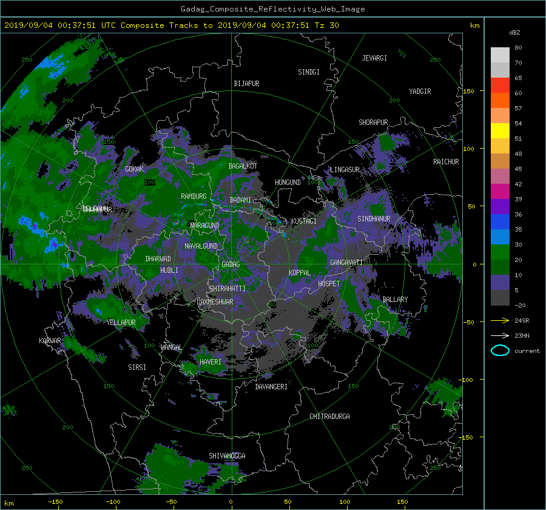
Task: Click the BAGALKOT city label
Action: point(243,166)
